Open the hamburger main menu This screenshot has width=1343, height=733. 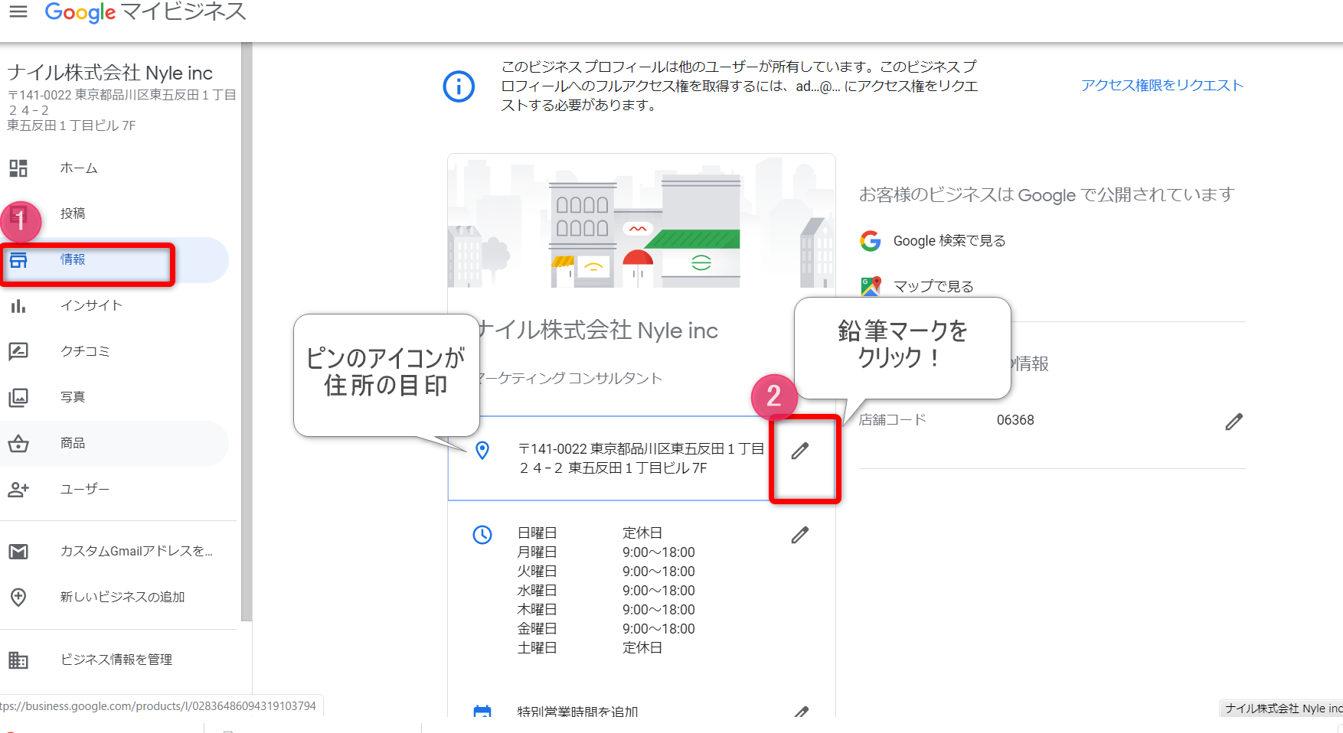pos(18,11)
